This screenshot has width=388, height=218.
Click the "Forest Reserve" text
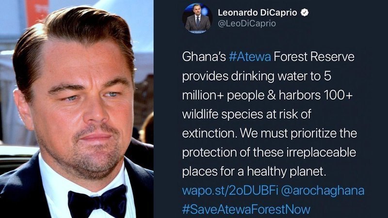coord(314,58)
